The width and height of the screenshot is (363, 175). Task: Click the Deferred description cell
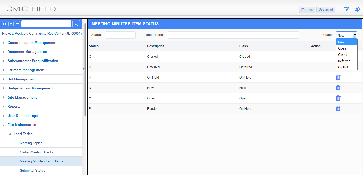coord(192,67)
